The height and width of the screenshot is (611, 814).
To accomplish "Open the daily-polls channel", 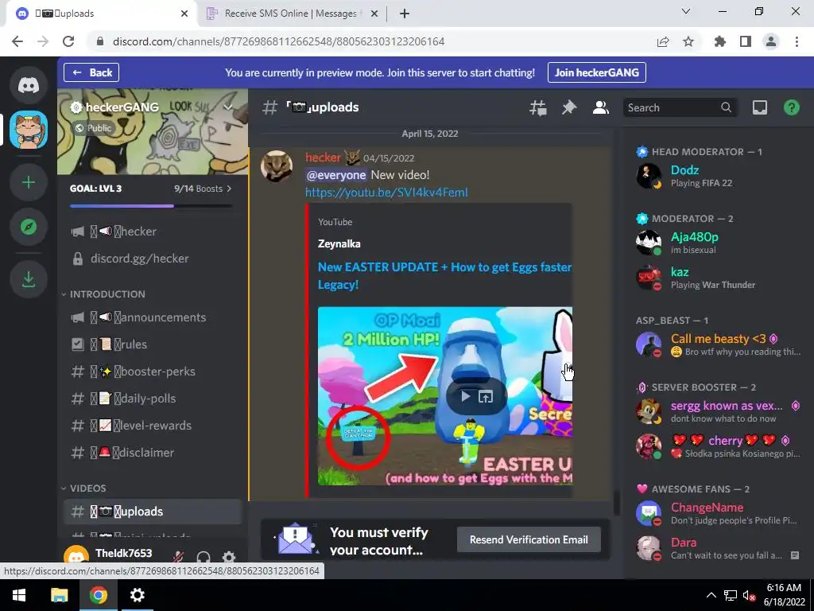I will point(153,399).
